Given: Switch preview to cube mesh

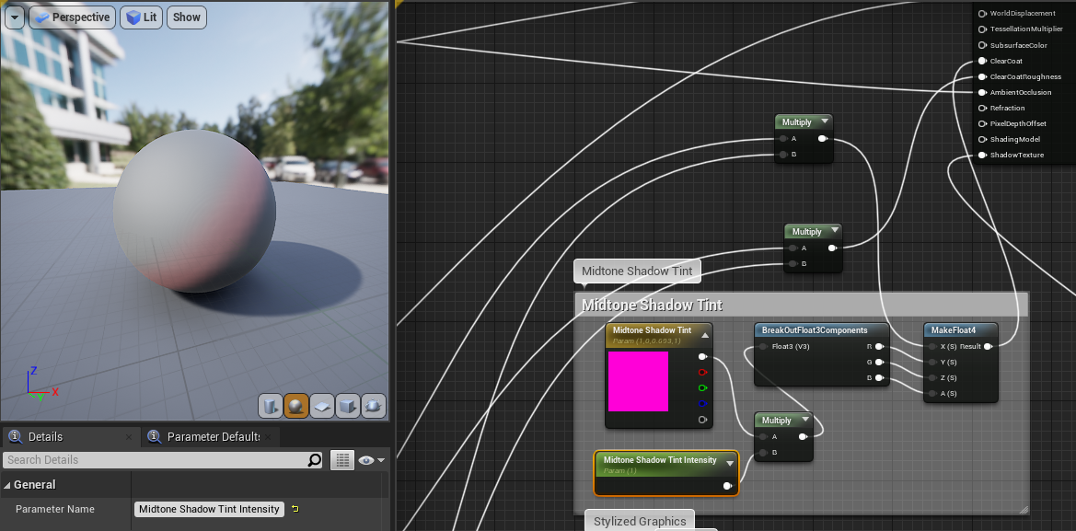Looking at the screenshot, I should [348, 405].
